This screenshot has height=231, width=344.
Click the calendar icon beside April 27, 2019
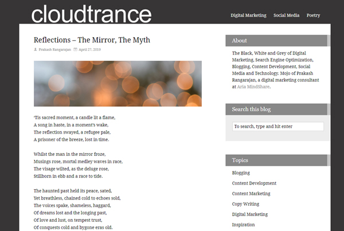(x=75, y=49)
